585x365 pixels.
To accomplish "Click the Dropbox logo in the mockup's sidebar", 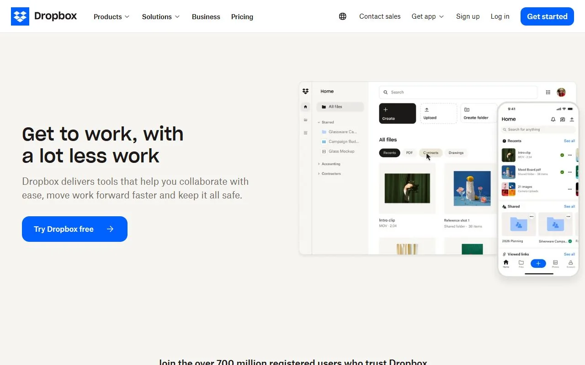I will [306, 91].
